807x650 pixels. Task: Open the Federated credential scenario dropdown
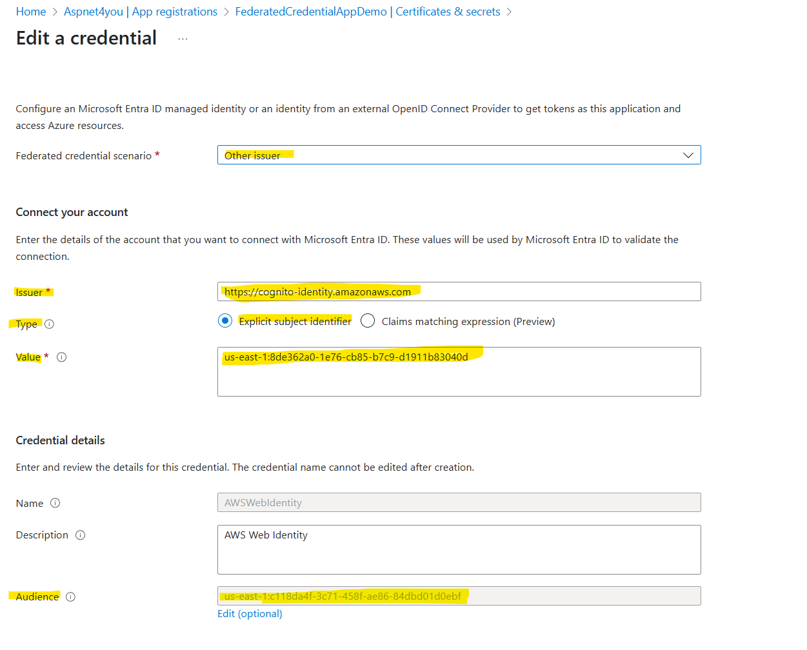pos(459,155)
